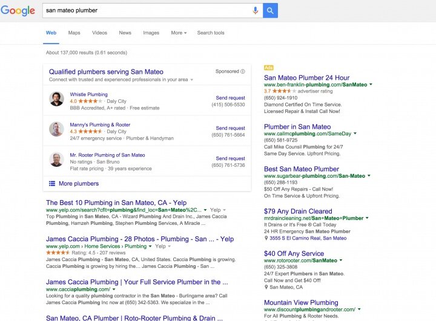Open Best San Mateo Plumber ad
436x321 pixels.
(x=302, y=169)
